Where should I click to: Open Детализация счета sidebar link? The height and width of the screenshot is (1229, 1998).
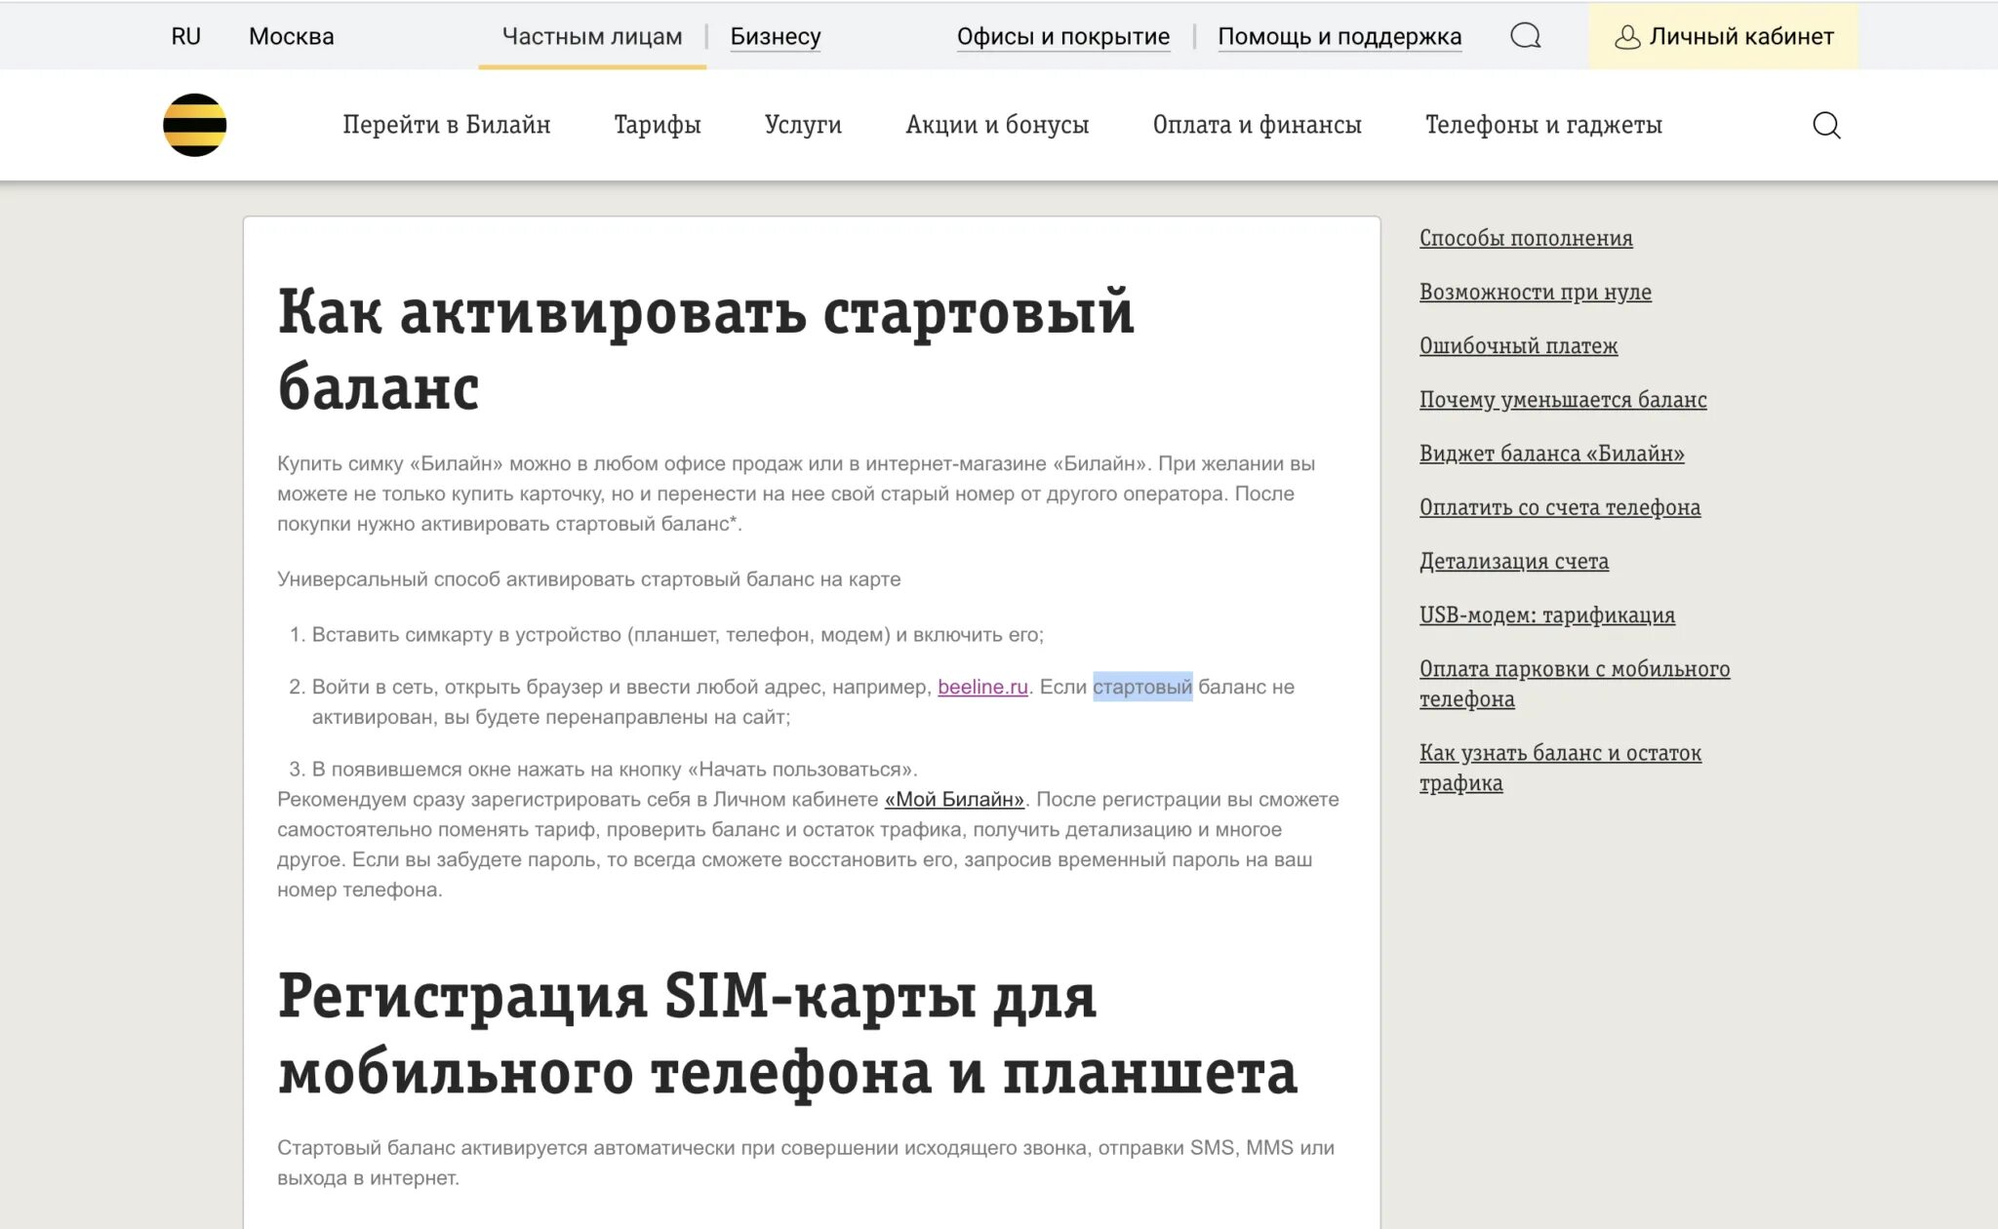[1514, 561]
